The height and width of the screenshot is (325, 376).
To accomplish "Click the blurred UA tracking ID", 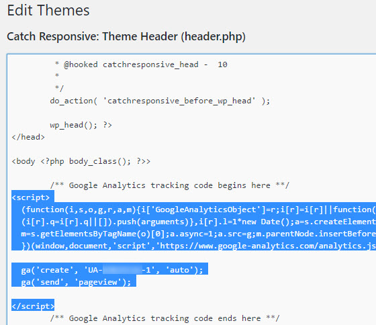I will click(x=122, y=270).
